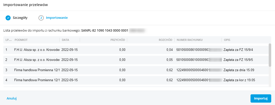Image resolution: width=275 pixels, height=105 pixels.
Task: Sort by the PODMIOT column header
Action: click(x=21, y=40)
